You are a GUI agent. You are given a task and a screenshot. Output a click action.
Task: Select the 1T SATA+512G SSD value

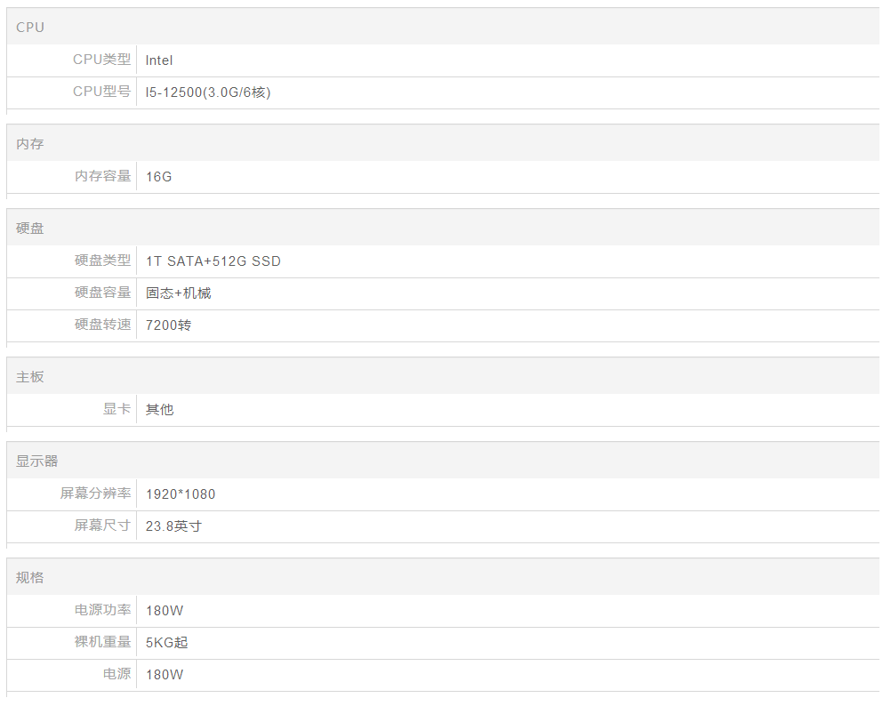[213, 261]
